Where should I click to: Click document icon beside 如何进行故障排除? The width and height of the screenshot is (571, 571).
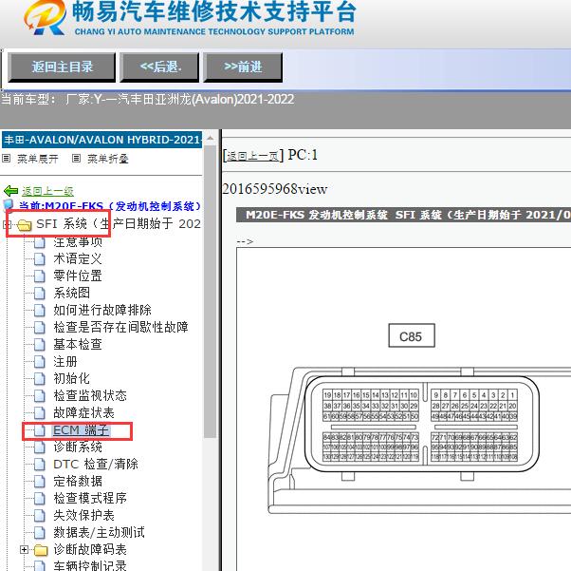(39, 311)
